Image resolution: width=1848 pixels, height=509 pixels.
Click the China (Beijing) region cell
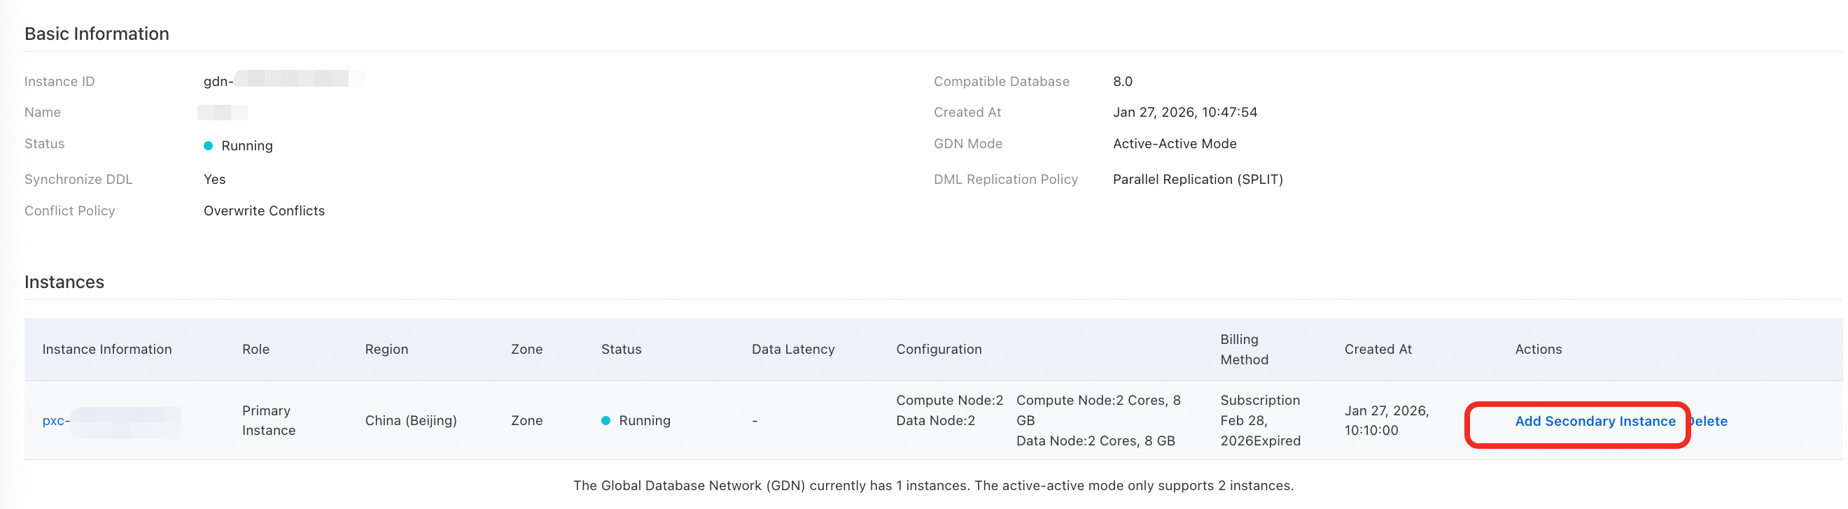tap(410, 421)
